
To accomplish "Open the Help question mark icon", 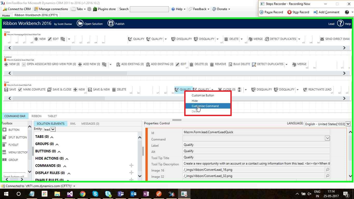I will (x=340, y=24).
